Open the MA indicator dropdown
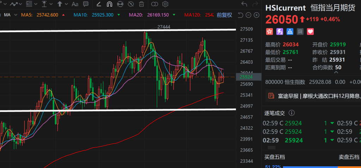The width and height of the screenshot is (361, 168). (11, 15)
